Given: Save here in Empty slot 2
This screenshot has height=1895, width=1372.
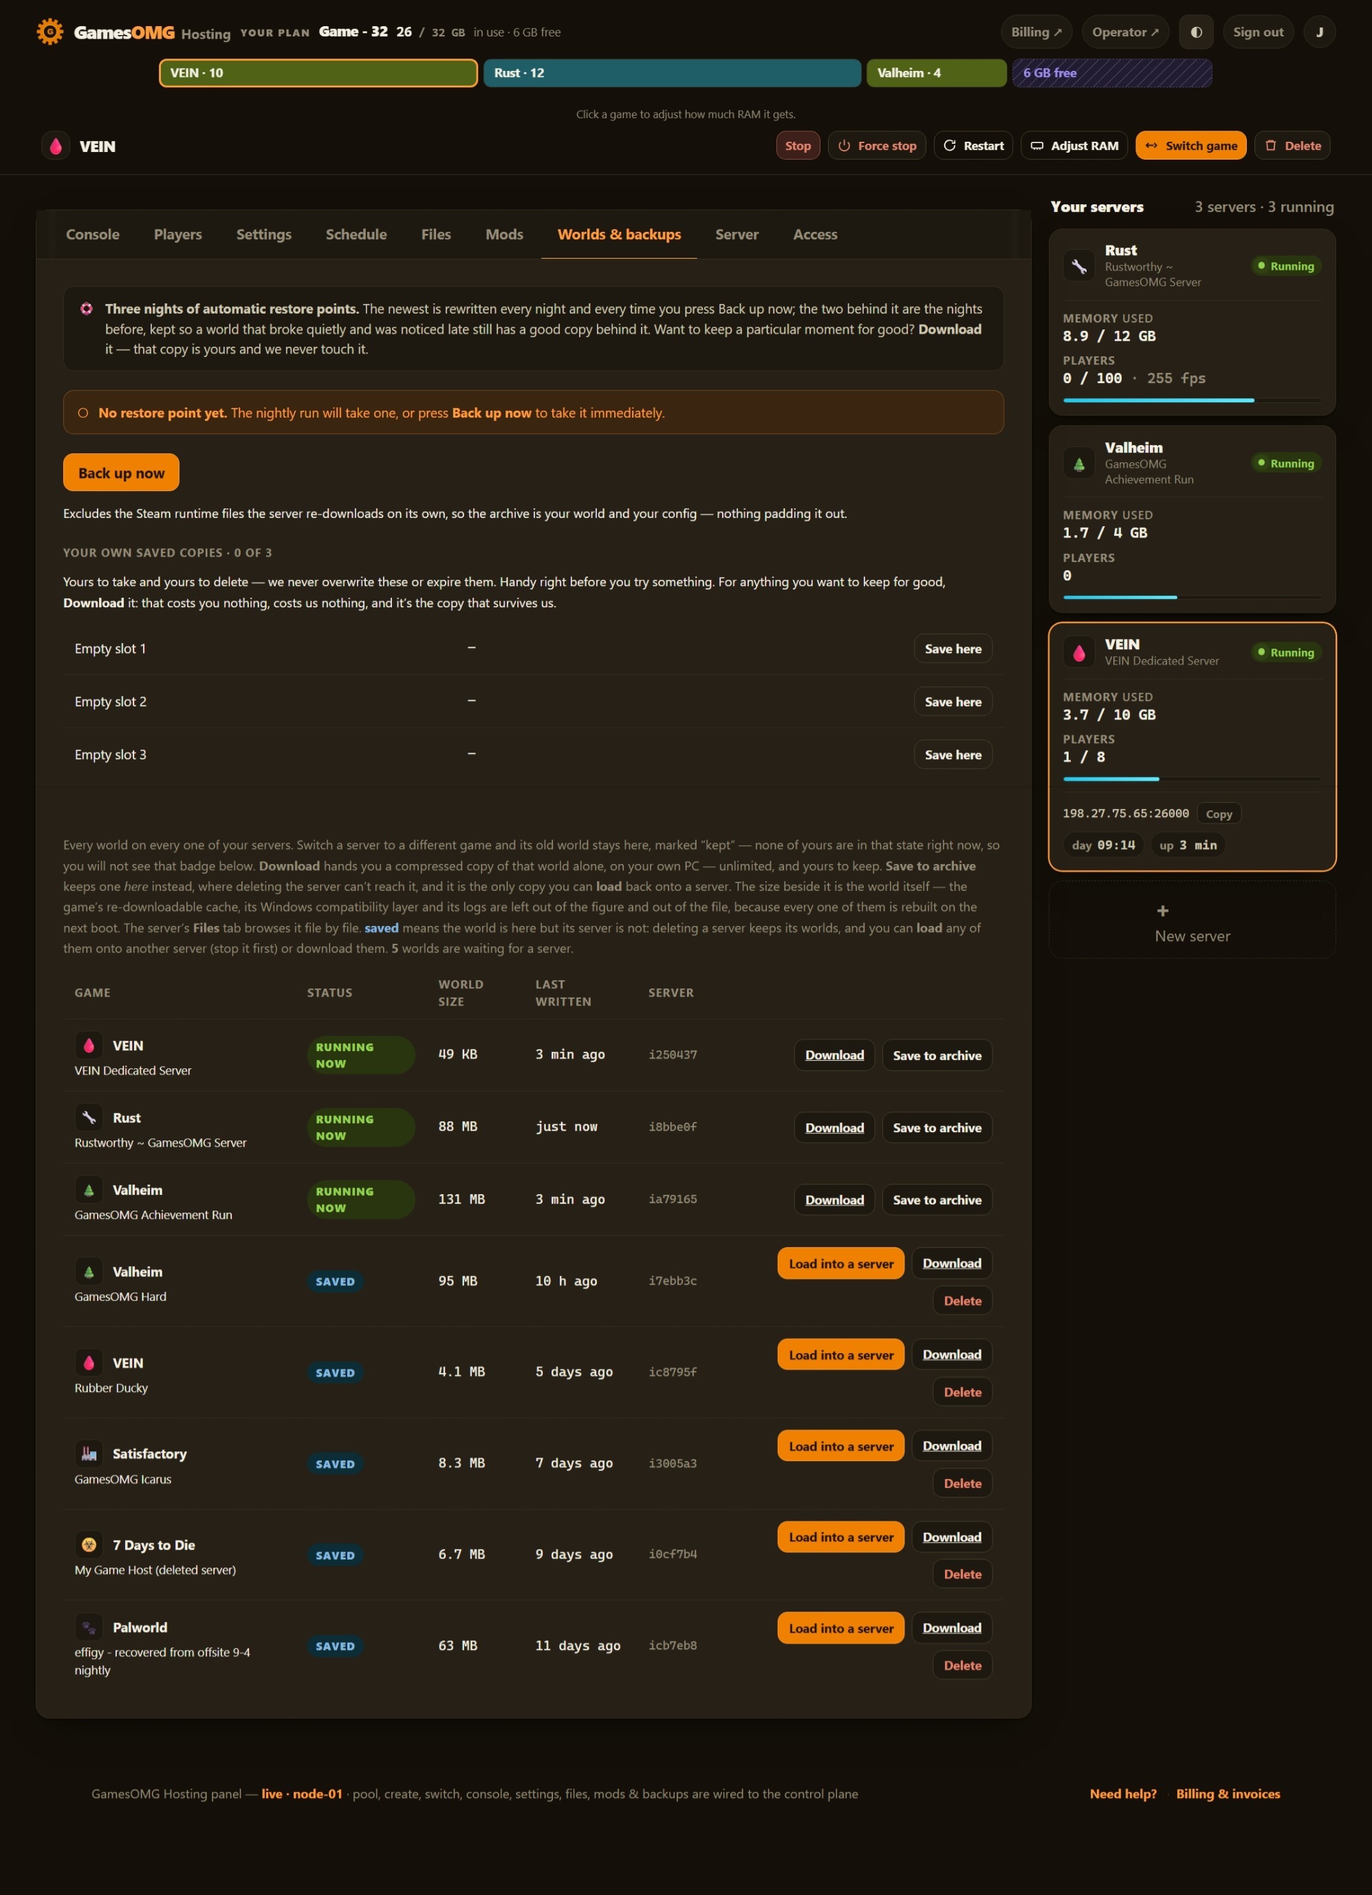Looking at the screenshot, I should [952, 702].
